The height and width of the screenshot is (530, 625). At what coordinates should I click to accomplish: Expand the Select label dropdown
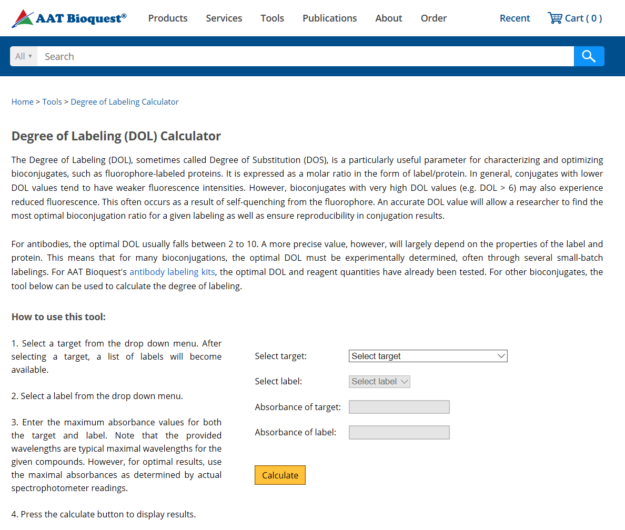point(379,382)
